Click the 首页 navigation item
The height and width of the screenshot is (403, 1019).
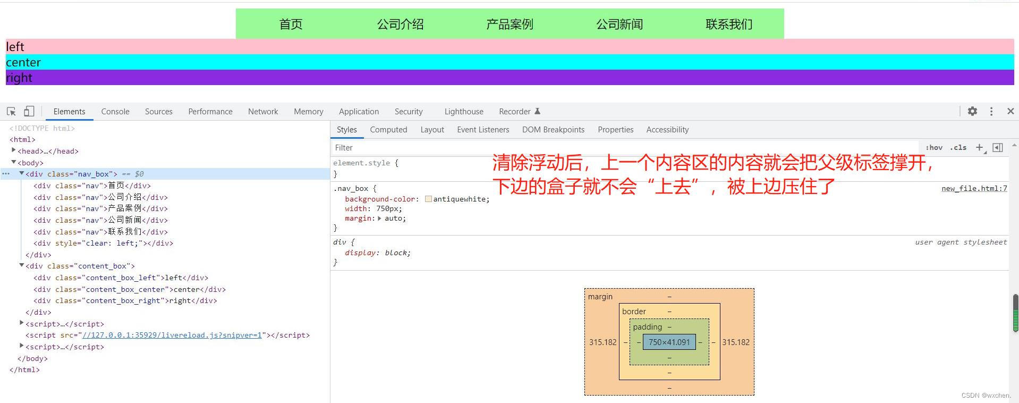(291, 24)
